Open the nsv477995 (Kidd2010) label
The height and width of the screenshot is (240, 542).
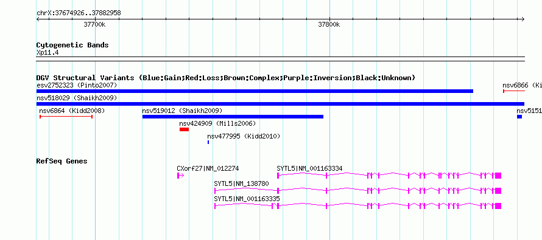(x=244, y=136)
